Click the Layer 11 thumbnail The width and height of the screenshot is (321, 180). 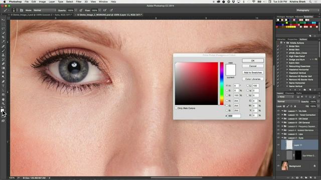pyautogui.click(x=289, y=144)
